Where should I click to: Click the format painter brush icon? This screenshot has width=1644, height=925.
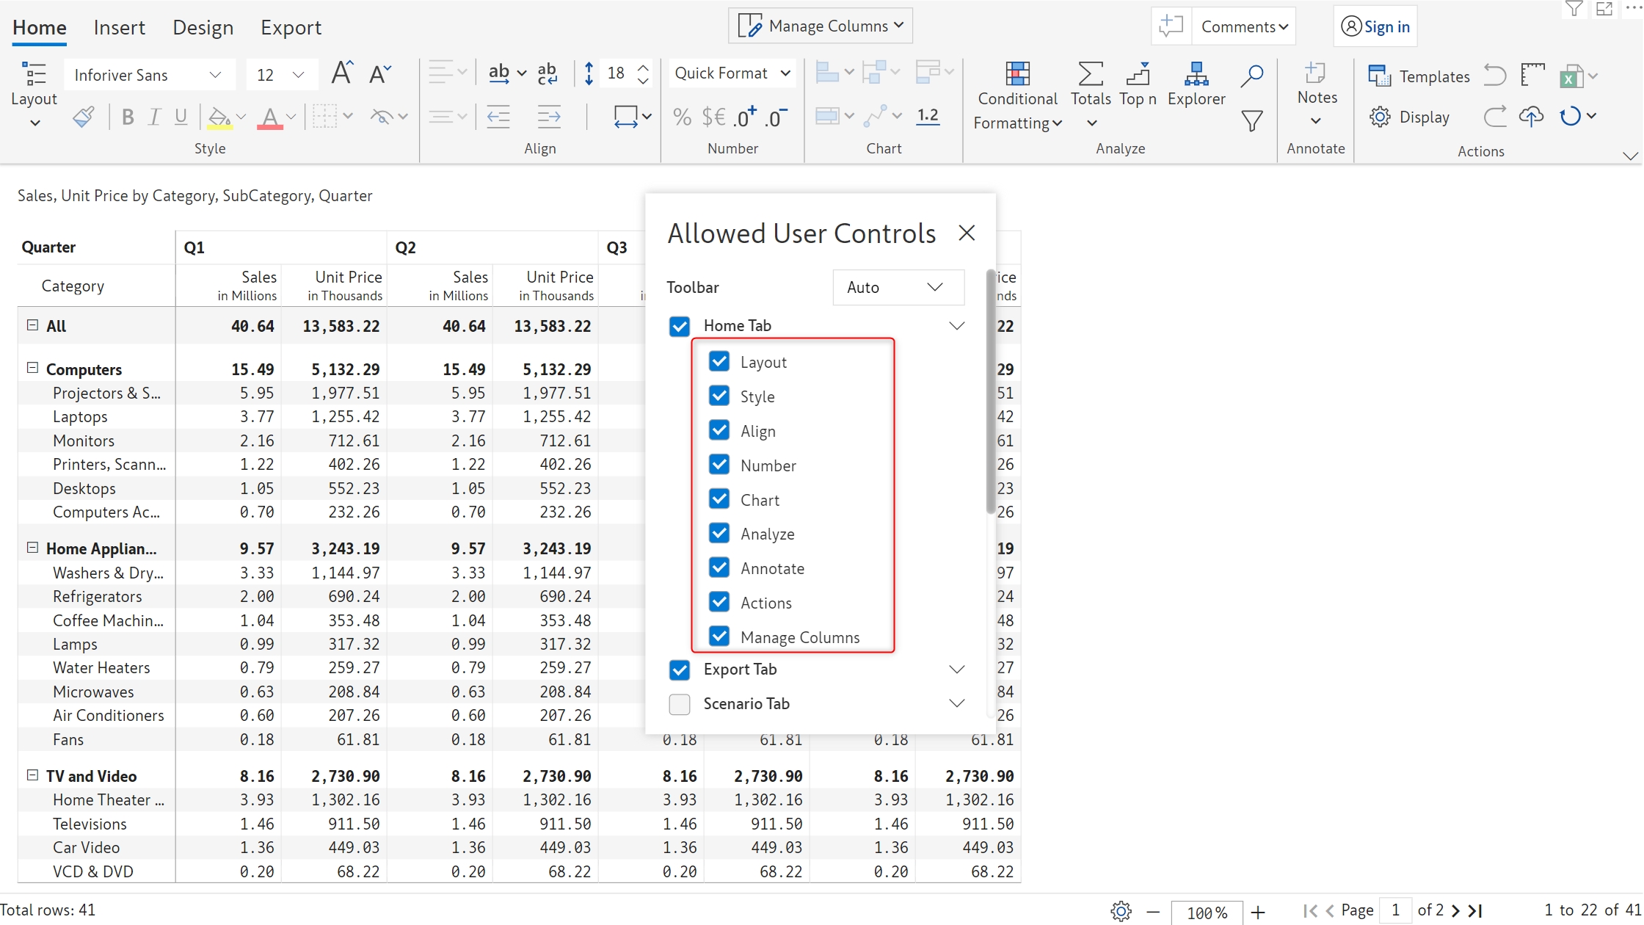click(x=84, y=117)
